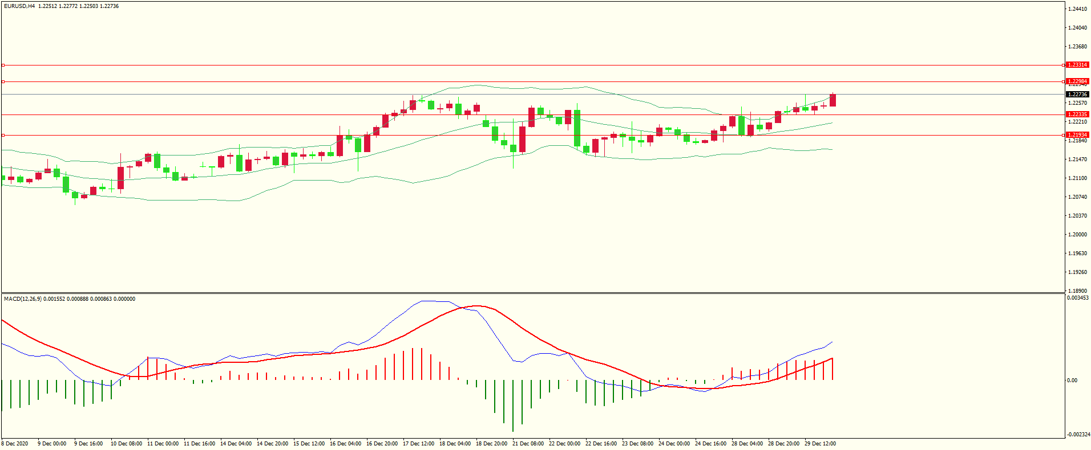Click the 9 Dec 00:00 time label

pos(52,444)
